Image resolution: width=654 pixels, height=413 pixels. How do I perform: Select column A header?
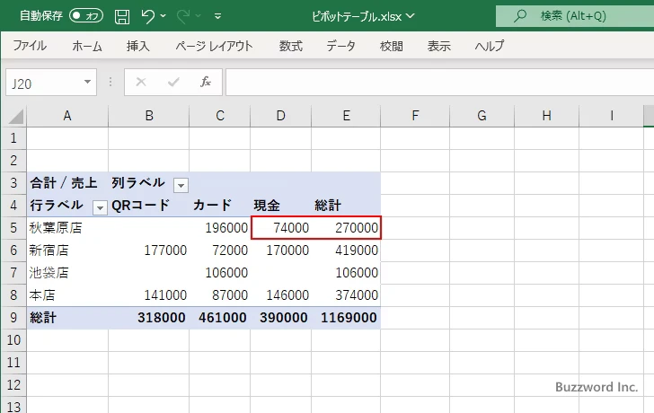[67, 116]
